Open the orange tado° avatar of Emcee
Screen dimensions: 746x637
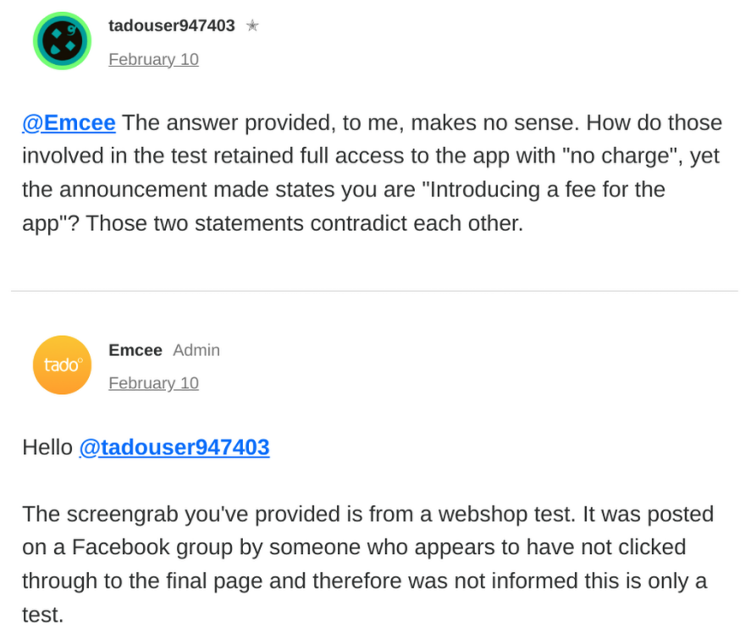(62, 365)
